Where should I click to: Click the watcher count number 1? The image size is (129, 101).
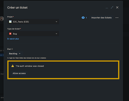tap(86, 18)
